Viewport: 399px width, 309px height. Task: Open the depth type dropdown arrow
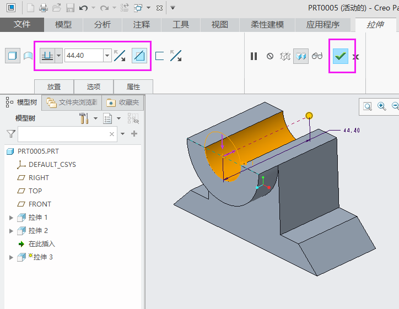click(58, 56)
